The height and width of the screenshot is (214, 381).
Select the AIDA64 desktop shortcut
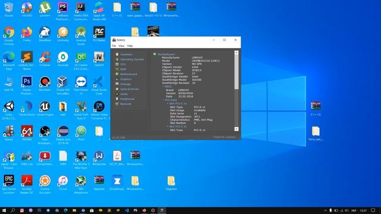coord(27,133)
